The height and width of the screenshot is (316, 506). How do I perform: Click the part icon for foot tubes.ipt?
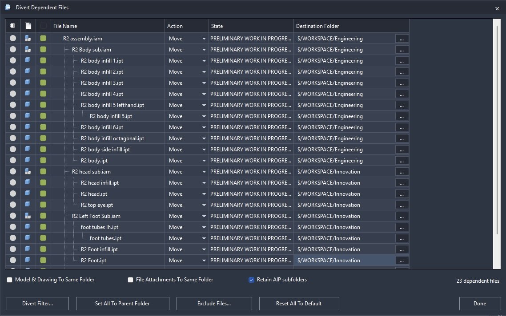click(28, 238)
